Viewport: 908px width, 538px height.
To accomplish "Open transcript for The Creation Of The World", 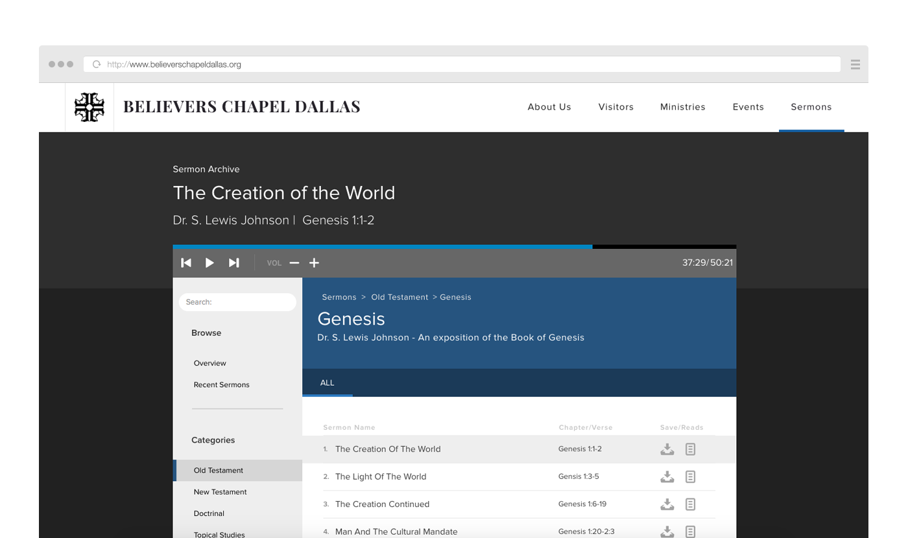I will pos(691,449).
